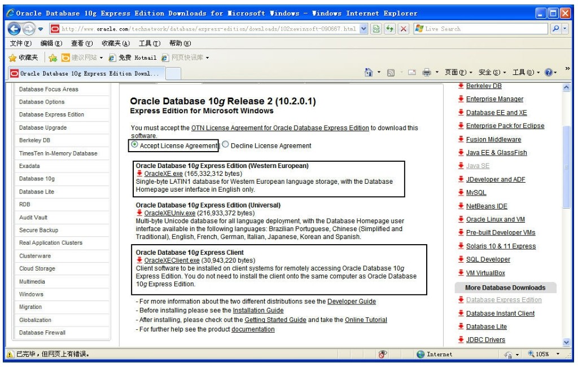The width and height of the screenshot is (578, 367).
Task: Go forward with the Forward arrow
Action: 28,29
